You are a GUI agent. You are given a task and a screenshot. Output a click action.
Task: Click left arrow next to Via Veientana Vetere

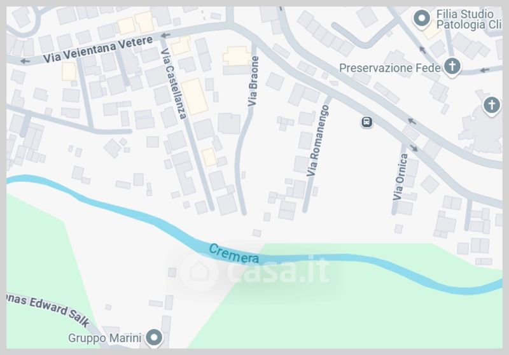tap(25, 61)
